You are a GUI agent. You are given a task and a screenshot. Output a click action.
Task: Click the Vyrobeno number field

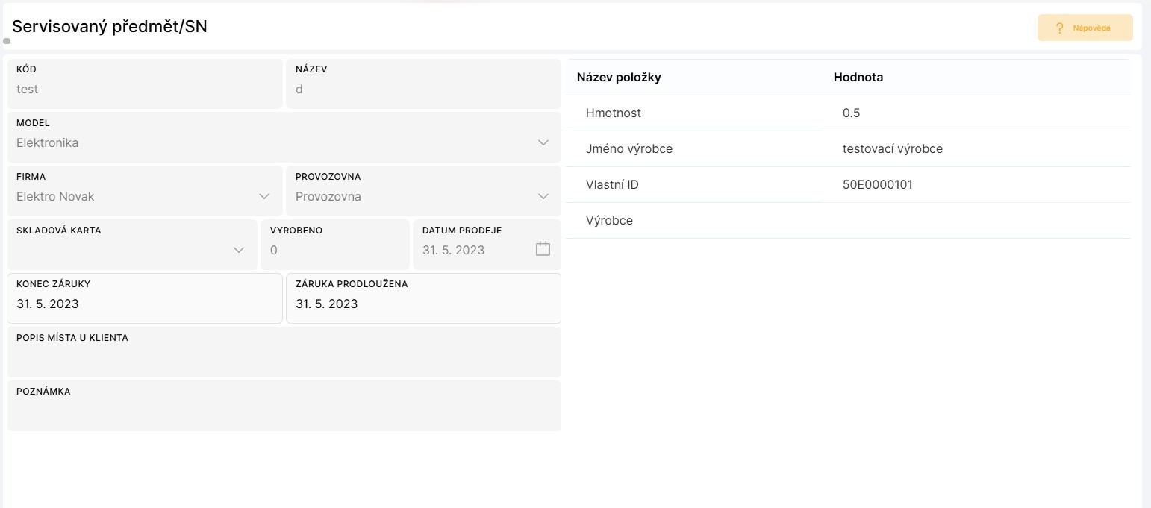(334, 251)
